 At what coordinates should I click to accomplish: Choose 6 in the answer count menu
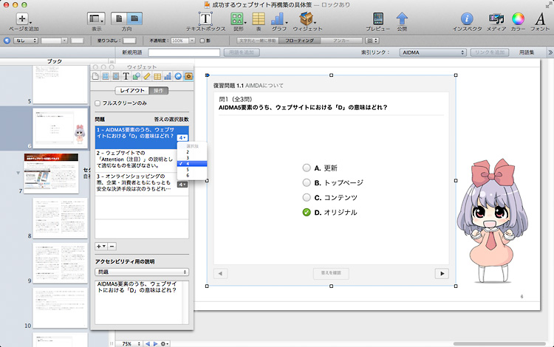pyautogui.click(x=192, y=175)
